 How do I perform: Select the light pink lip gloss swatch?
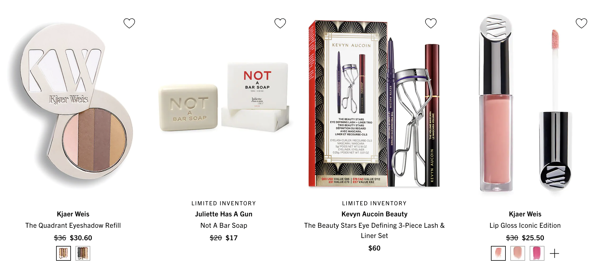498,253
